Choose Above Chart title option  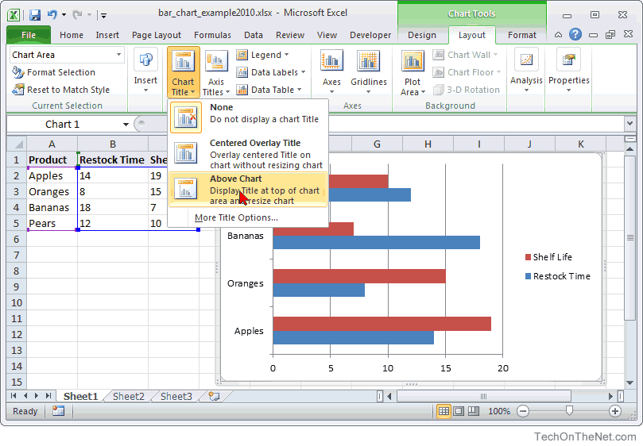[248, 189]
